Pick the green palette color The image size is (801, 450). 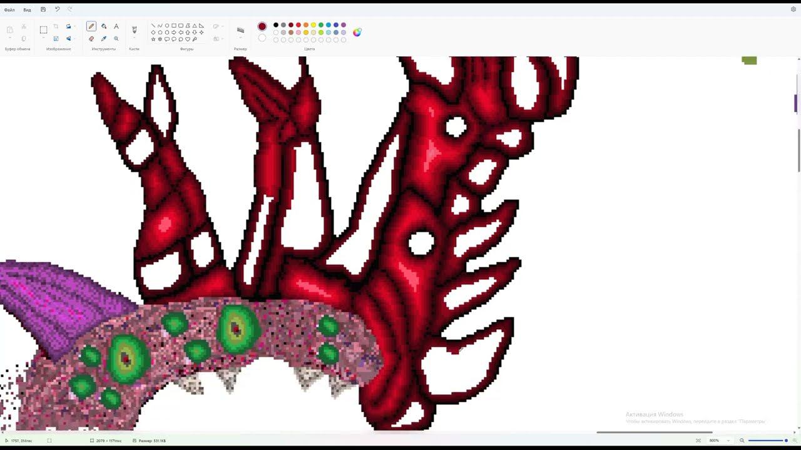321,25
